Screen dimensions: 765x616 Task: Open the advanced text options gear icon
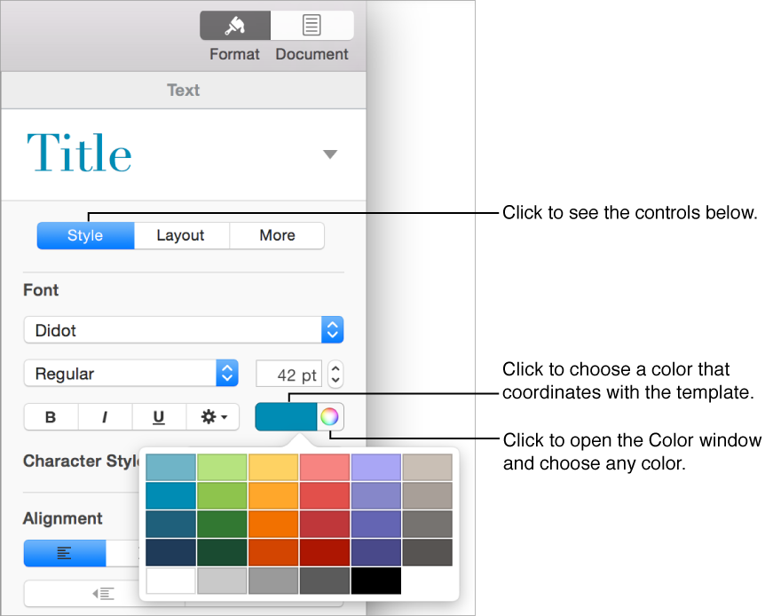[213, 417]
